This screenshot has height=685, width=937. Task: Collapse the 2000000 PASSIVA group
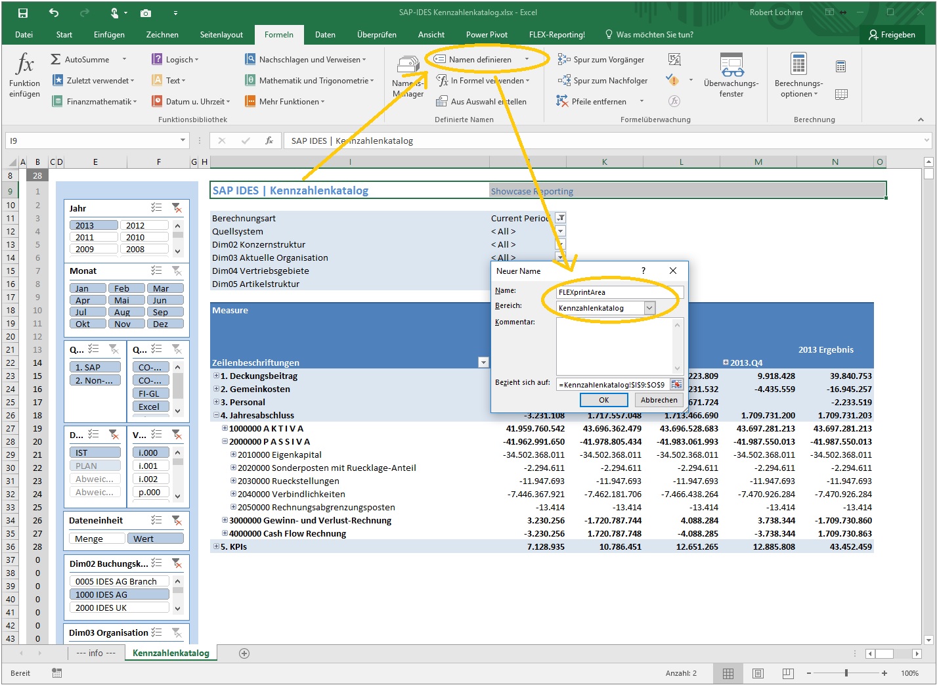[x=225, y=441]
